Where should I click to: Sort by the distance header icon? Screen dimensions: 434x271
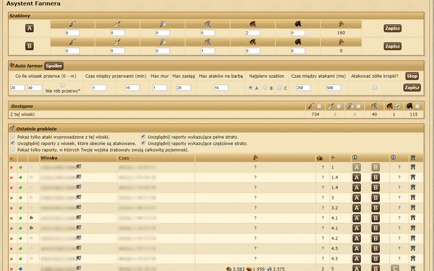(333, 158)
